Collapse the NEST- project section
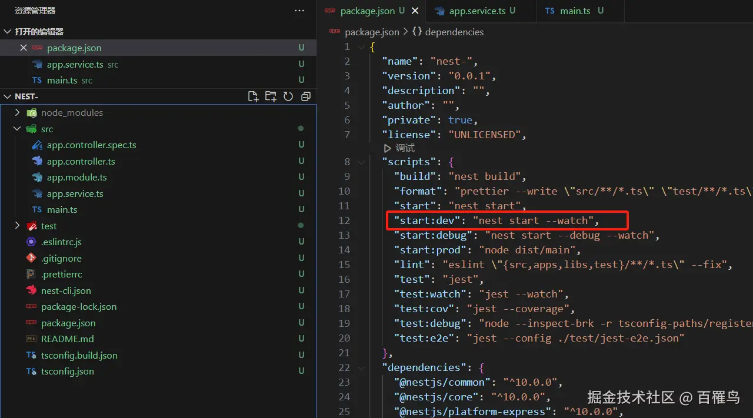 8,96
